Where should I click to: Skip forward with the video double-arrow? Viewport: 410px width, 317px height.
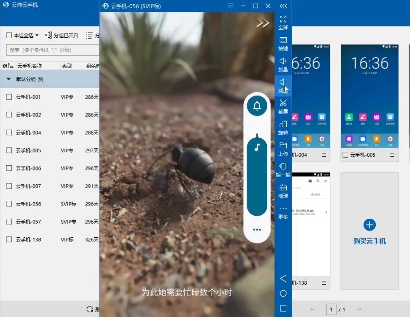(263, 24)
